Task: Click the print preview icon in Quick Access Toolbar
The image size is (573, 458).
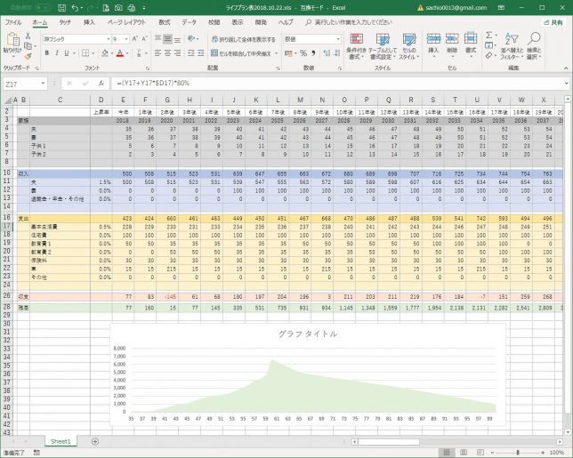Action: 132,8
